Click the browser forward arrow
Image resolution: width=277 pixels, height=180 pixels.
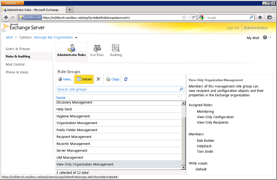[x=13, y=17]
